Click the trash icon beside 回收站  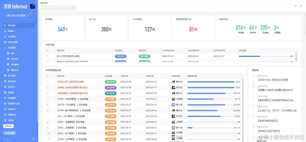[5, 120]
